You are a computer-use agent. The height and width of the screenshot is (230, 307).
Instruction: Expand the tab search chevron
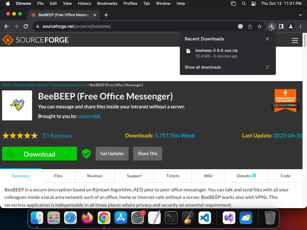[x=300, y=15]
